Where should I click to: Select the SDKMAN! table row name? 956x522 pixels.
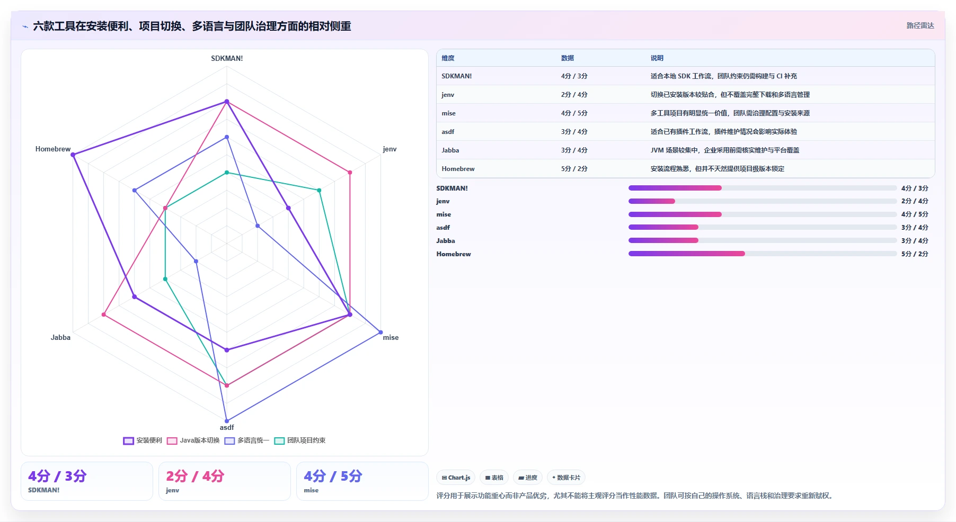click(457, 76)
